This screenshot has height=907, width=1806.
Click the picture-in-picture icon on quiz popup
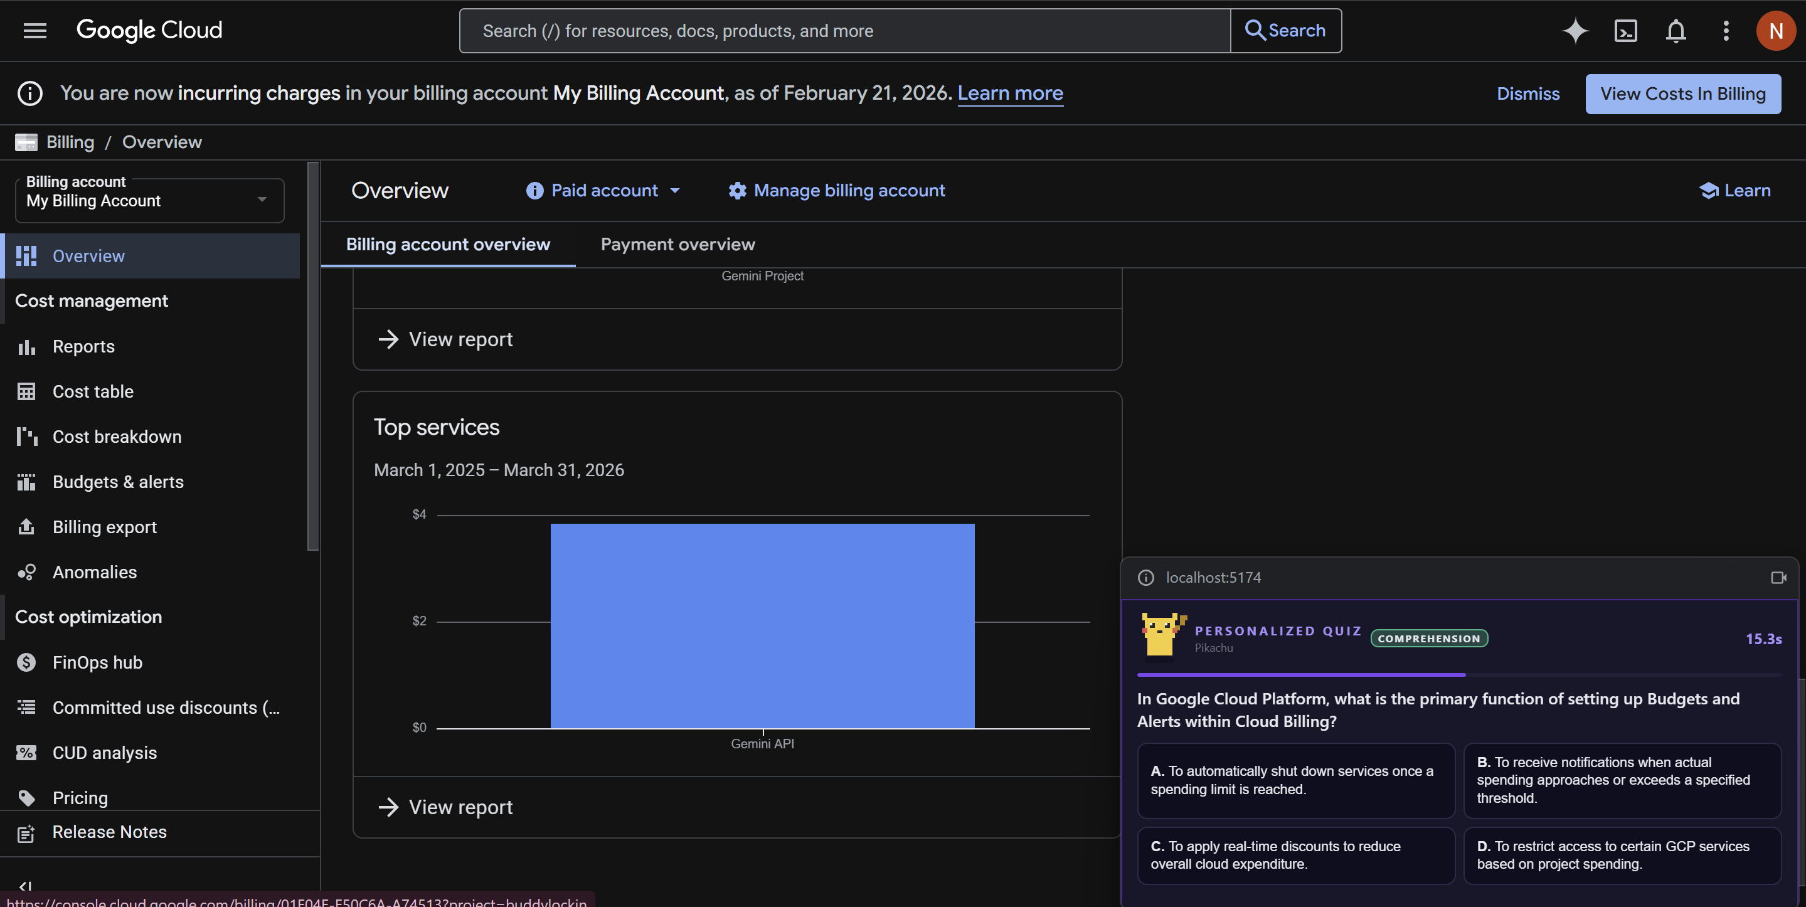coord(1778,578)
